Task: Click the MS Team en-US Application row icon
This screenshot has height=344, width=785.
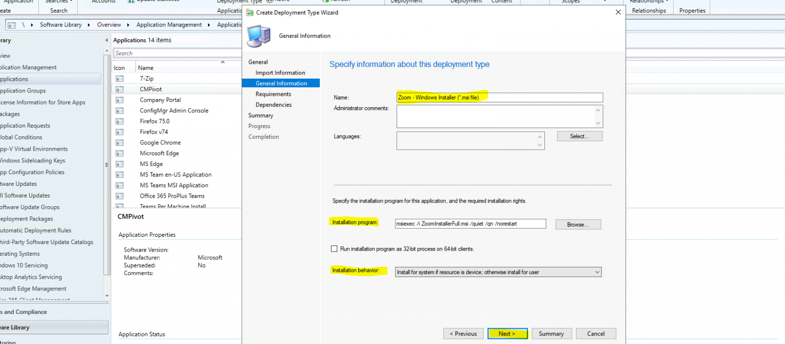Action: [x=120, y=175]
